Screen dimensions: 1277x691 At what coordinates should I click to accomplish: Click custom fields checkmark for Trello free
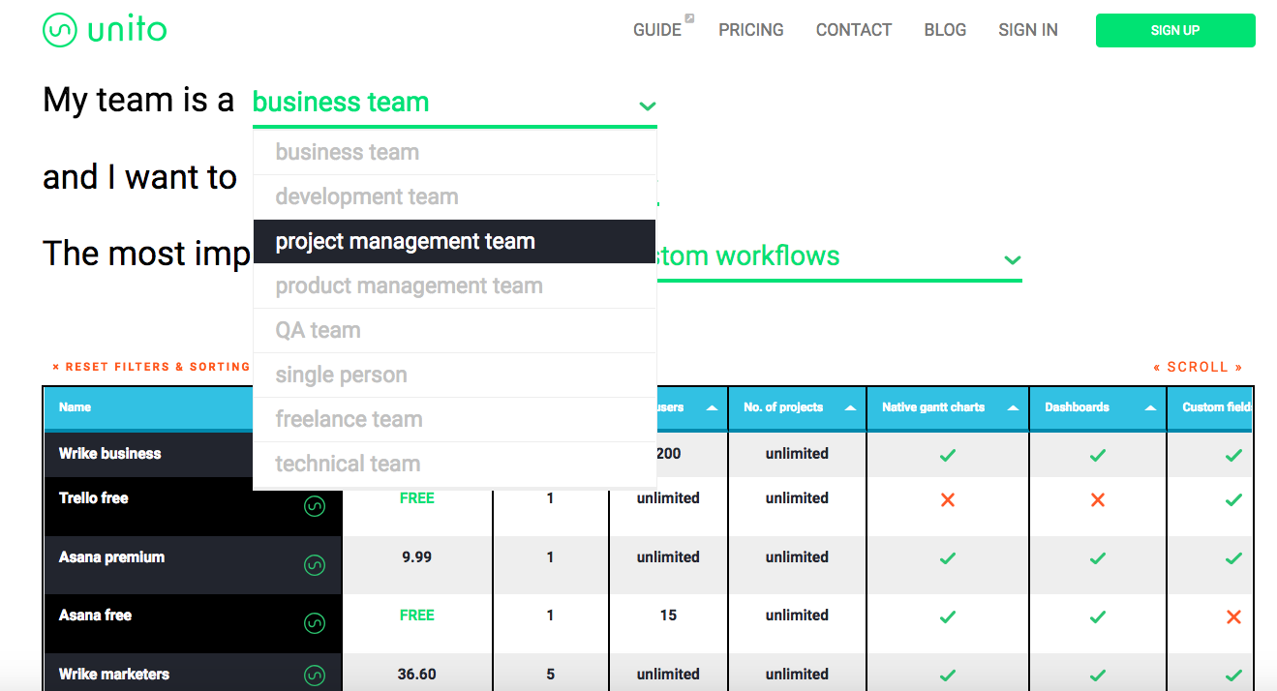pos(1233,500)
